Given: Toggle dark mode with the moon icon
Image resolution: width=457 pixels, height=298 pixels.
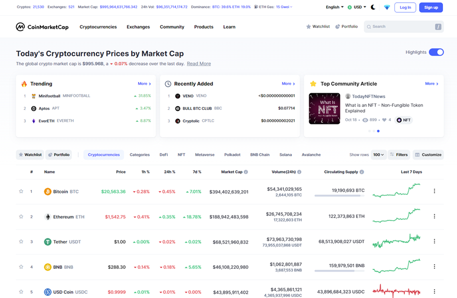Looking at the screenshot, I should coord(373,8).
